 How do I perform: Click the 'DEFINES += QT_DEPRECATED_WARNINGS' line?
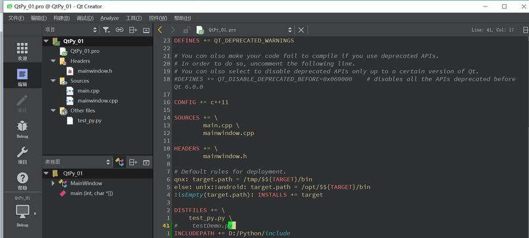tap(234, 40)
